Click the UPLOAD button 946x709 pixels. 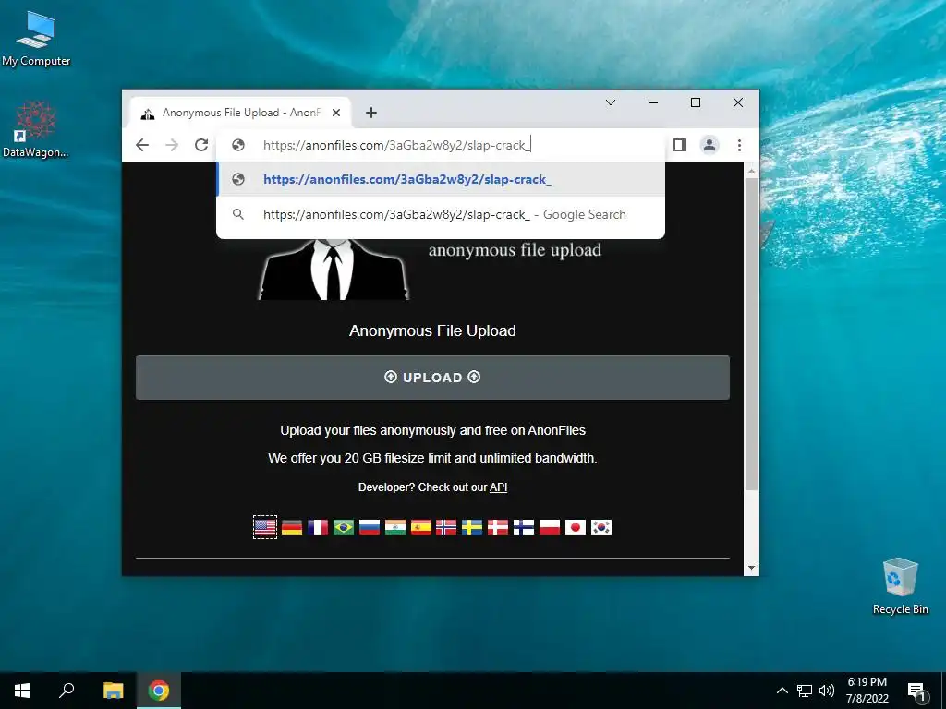coord(432,378)
